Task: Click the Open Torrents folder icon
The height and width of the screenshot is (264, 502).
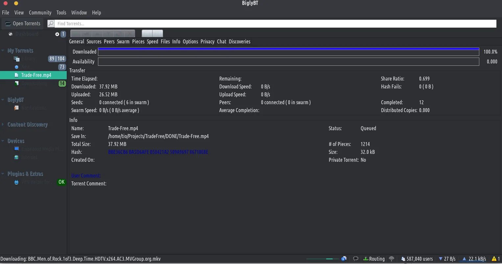Action: [x=8, y=24]
